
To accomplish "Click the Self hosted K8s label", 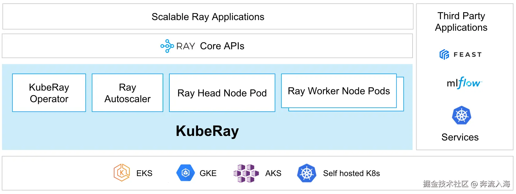I will click(352, 173).
